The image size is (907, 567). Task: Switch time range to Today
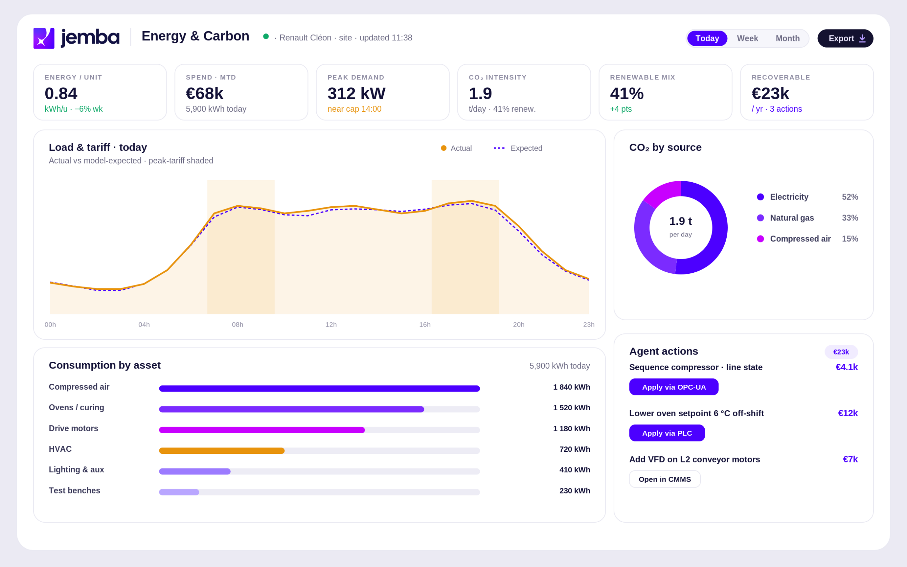[x=707, y=38]
